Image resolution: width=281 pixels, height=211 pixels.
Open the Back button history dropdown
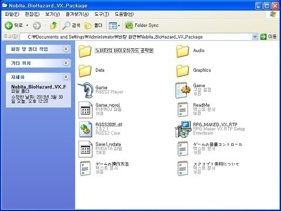[x=27, y=26]
